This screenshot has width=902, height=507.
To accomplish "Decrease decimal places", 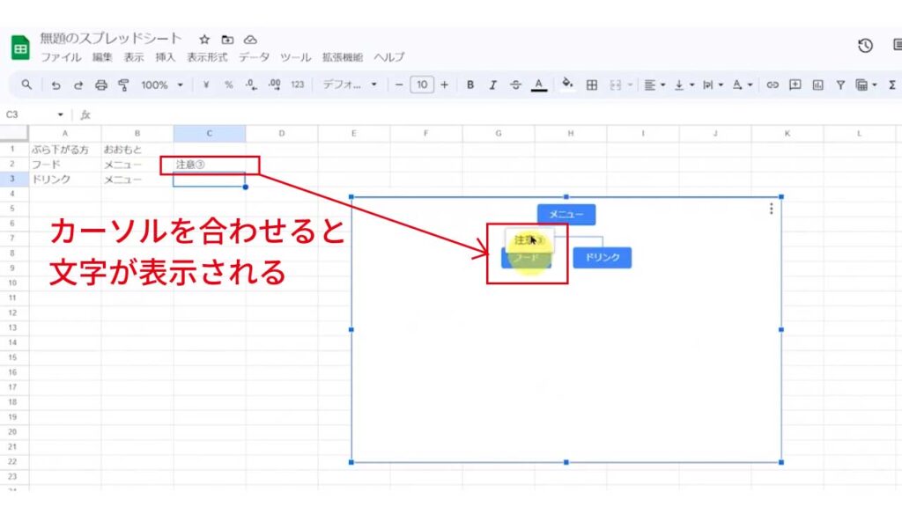I will point(251,85).
